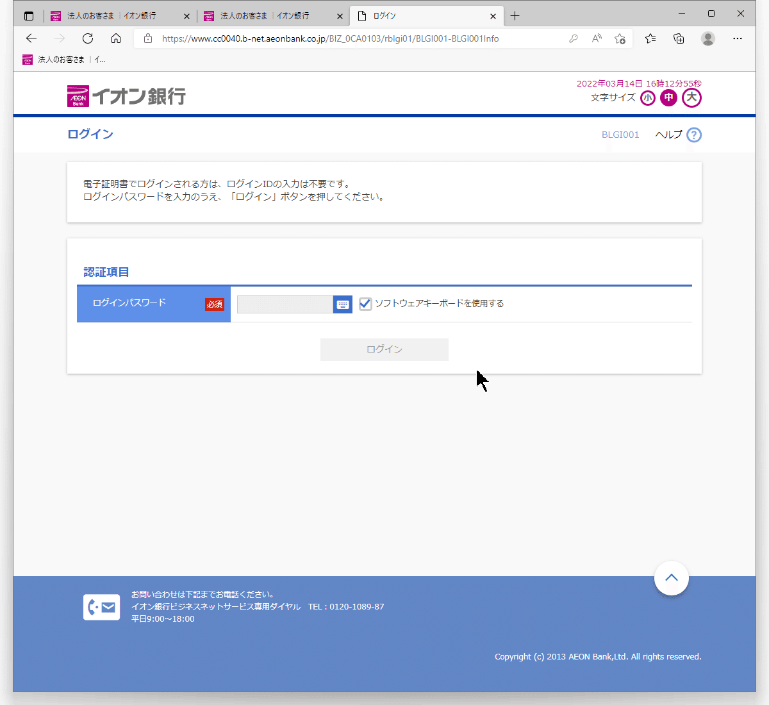
Task: Click the help question mark icon
Action: pyautogui.click(x=694, y=135)
